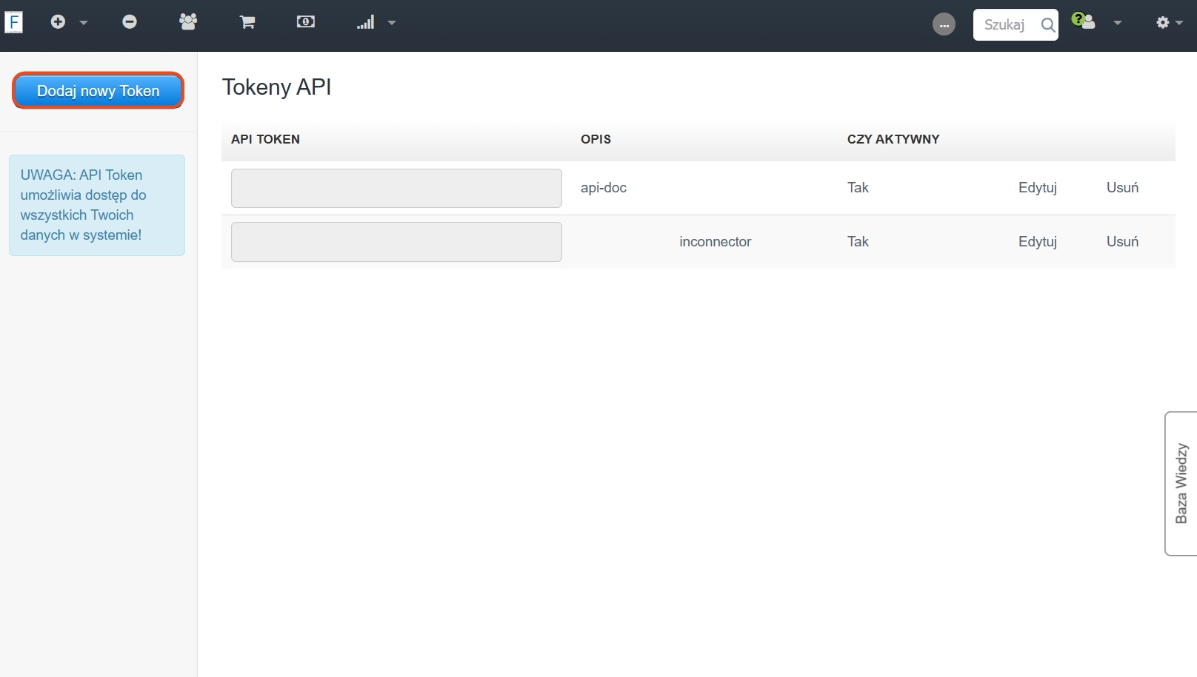Click Dodaj nowy Token button

pos(99,91)
